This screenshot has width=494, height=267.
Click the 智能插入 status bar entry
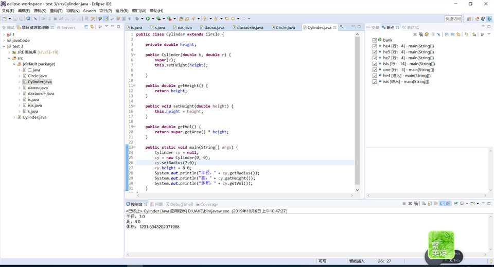(357, 261)
